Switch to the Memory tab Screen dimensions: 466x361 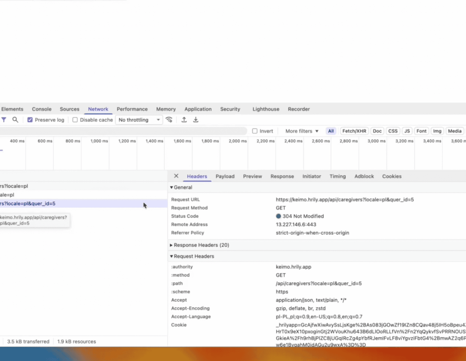(166, 109)
